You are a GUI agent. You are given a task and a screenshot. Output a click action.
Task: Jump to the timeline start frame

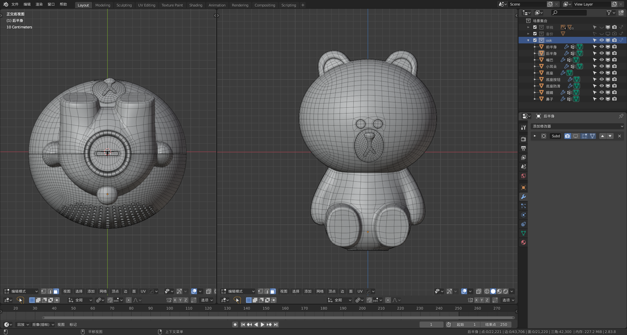[x=243, y=324]
